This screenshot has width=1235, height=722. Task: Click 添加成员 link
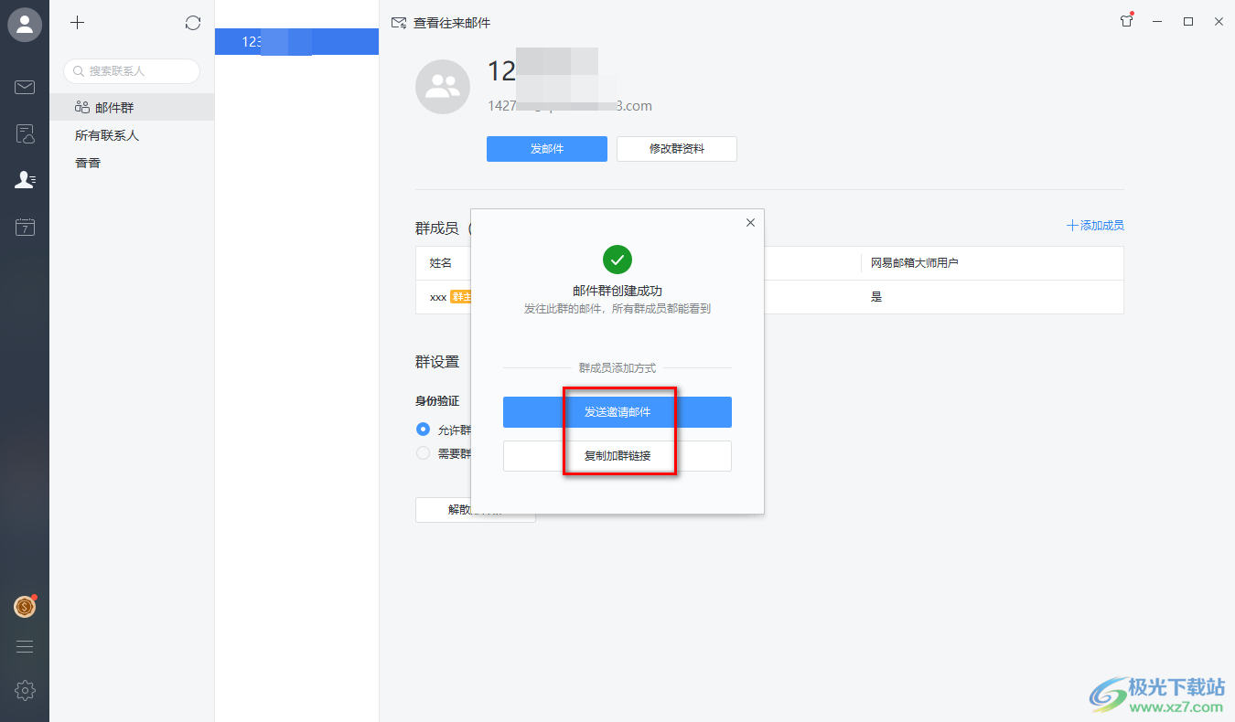[x=1095, y=226]
